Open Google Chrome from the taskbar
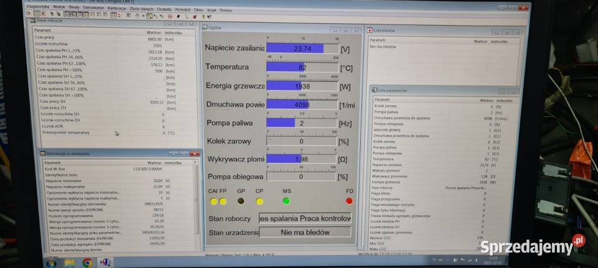598x268 pixels. click(87, 262)
